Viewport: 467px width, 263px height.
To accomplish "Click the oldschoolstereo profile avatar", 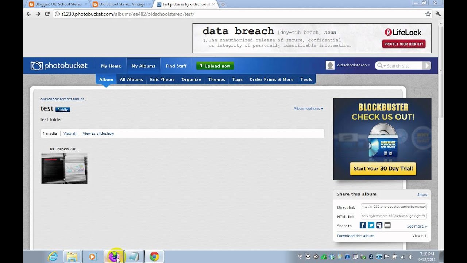I will pyautogui.click(x=330, y=65).
